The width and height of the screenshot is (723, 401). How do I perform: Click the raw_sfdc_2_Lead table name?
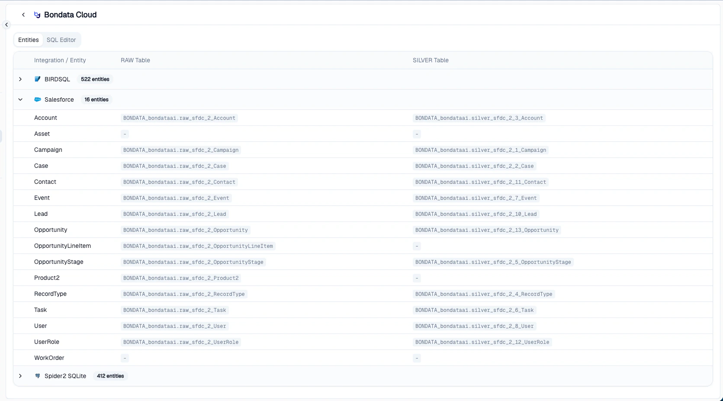pos(174,214)
